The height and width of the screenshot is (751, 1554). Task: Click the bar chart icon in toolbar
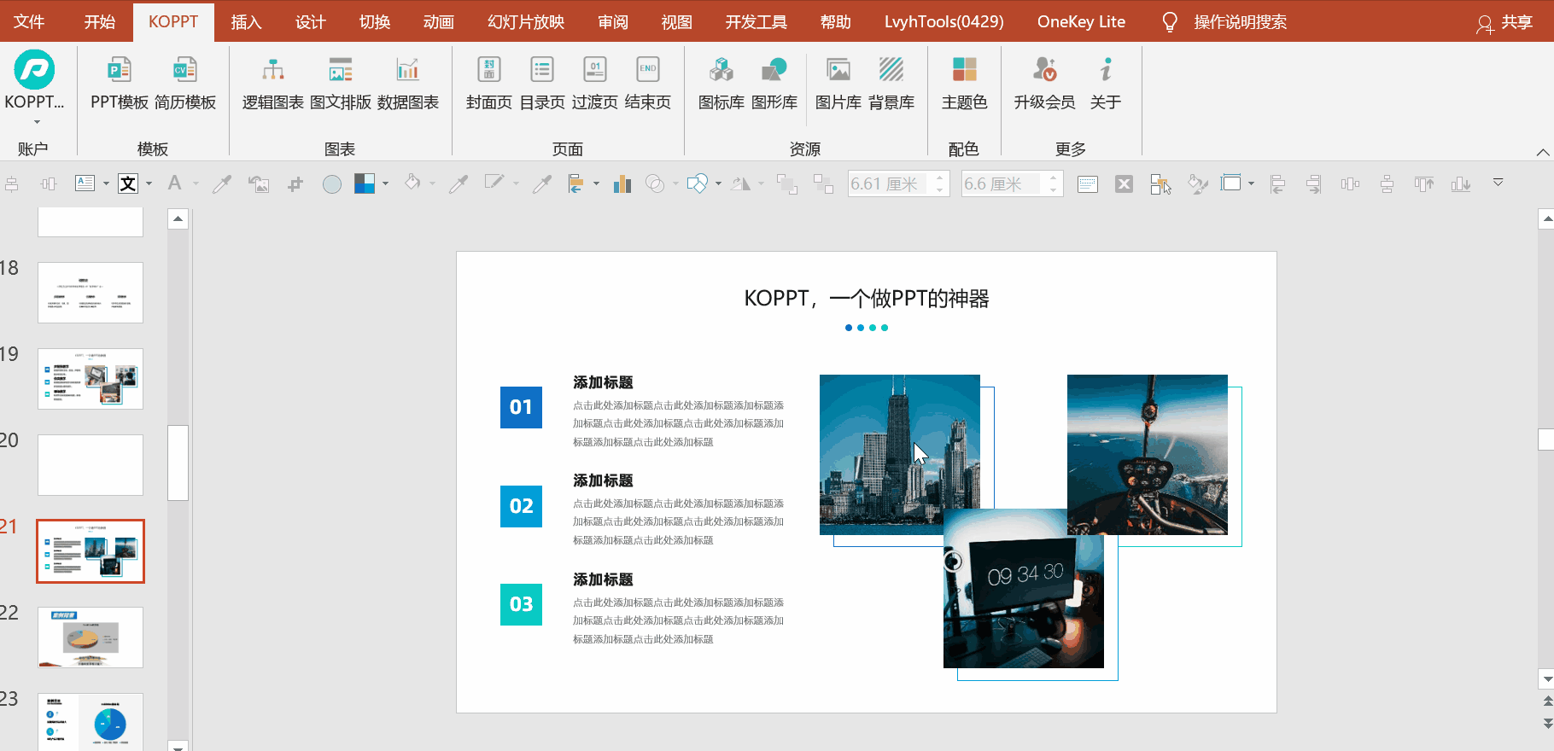(622, 183)
